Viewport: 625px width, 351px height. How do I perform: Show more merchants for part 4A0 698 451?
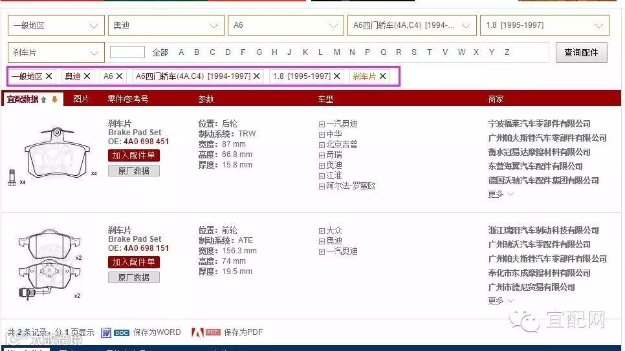(500, 195)
